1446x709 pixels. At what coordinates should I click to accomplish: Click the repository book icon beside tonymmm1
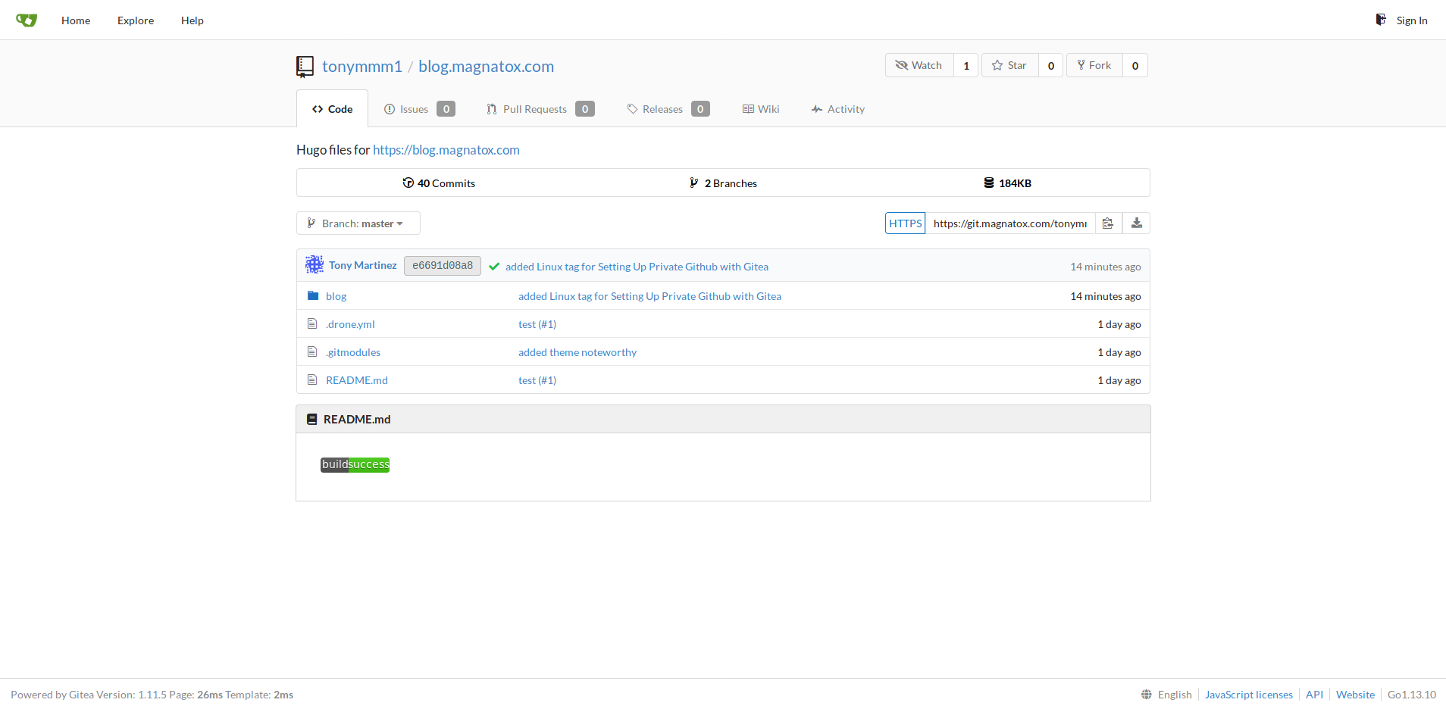(x=305, y=67)
